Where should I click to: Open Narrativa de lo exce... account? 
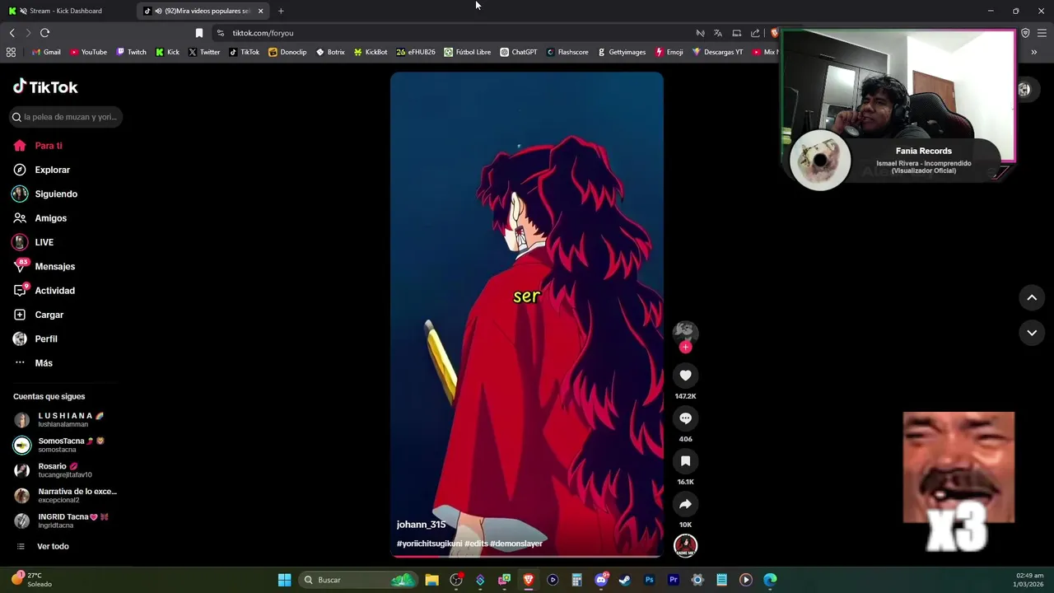pos(66,495)
